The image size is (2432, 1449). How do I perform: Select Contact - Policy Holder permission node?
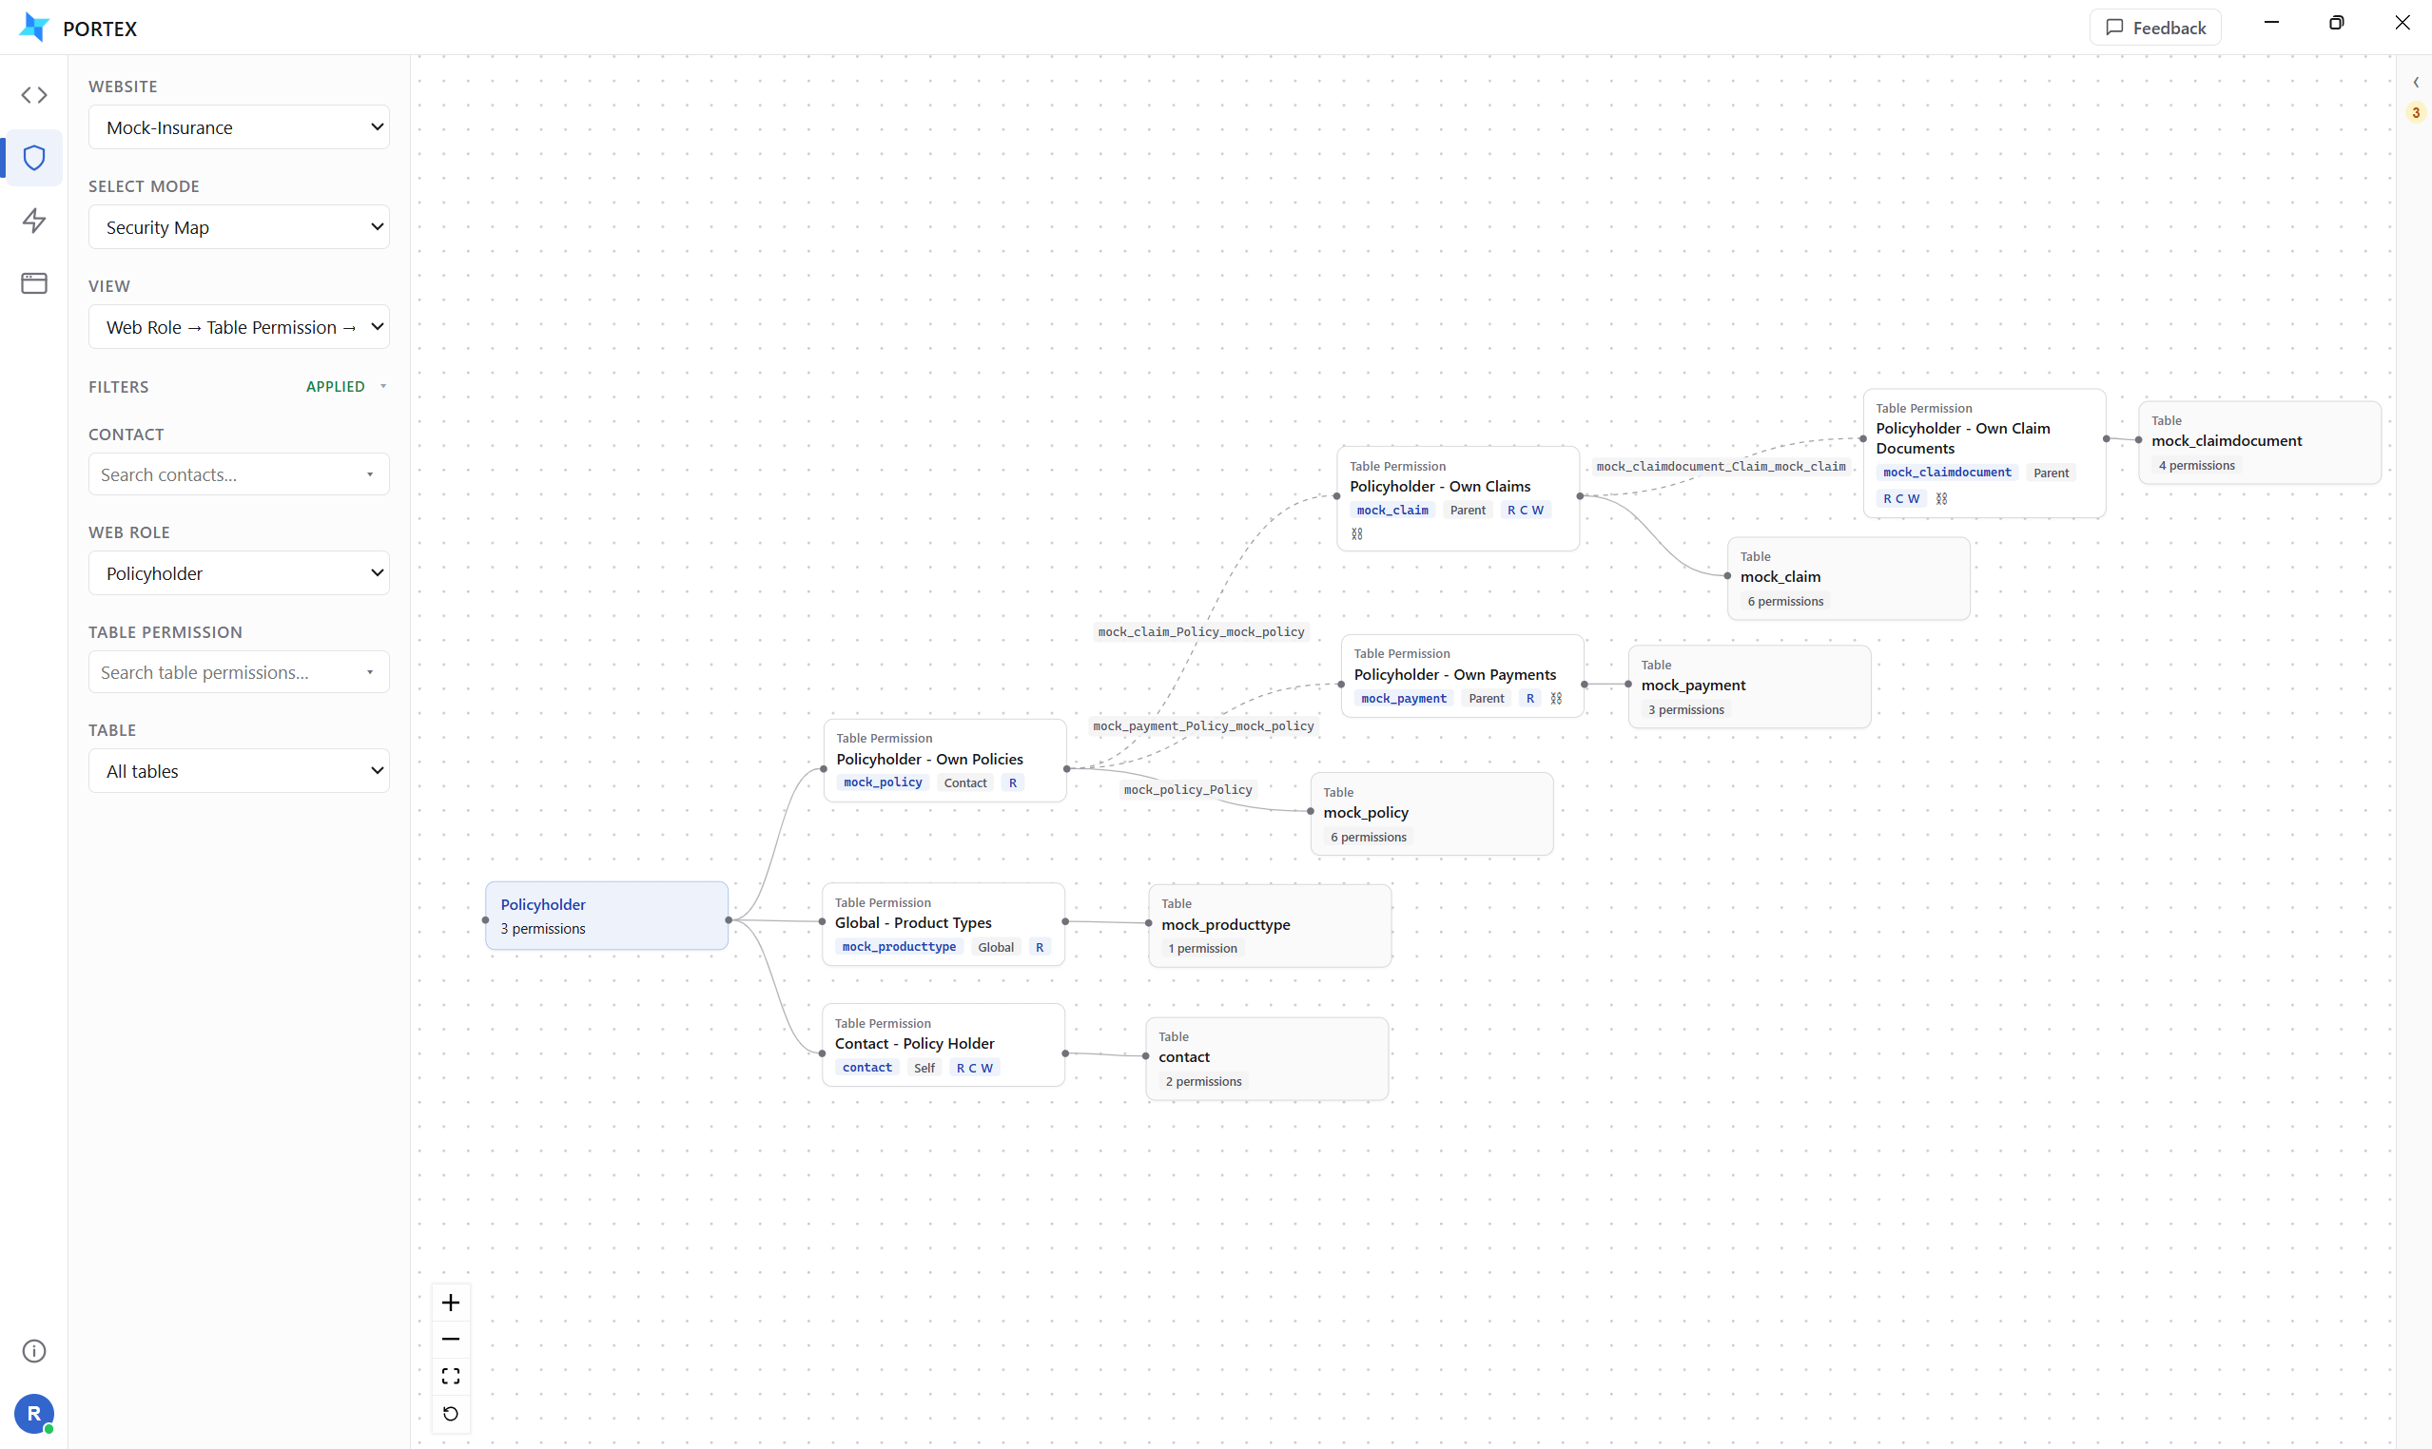944,1045
